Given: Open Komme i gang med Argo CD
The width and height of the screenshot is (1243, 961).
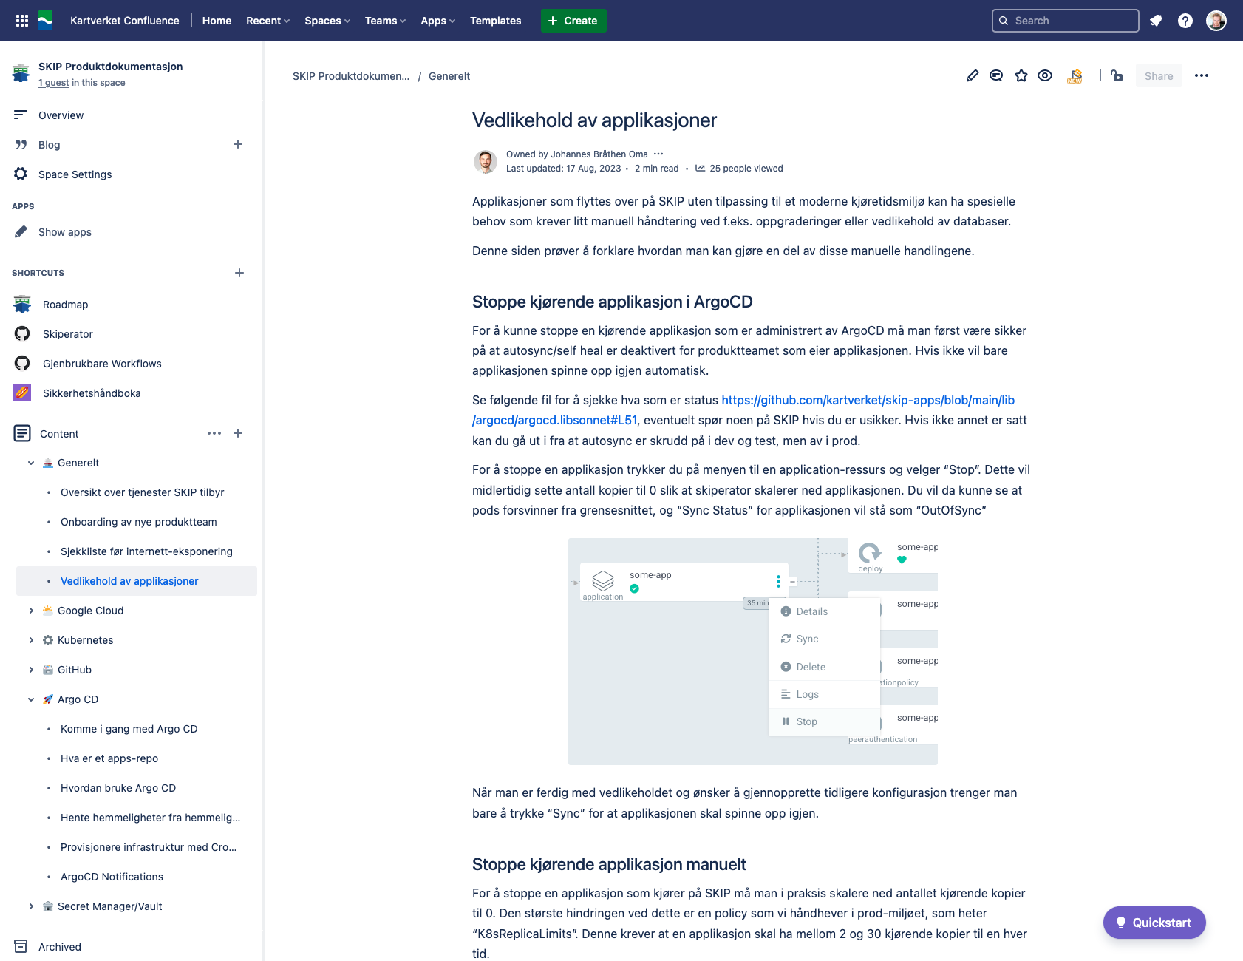Looking at the screenshot, I should click(x=129, y=729).
